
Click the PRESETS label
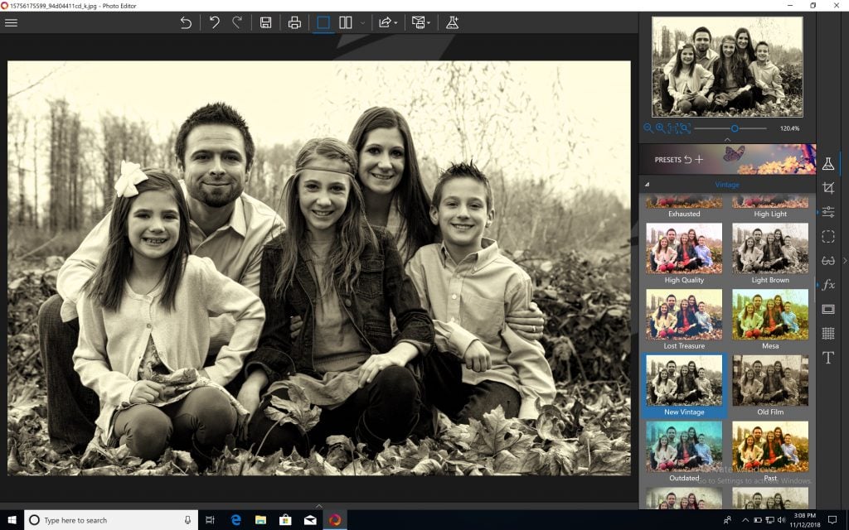(x=667, y=160)
